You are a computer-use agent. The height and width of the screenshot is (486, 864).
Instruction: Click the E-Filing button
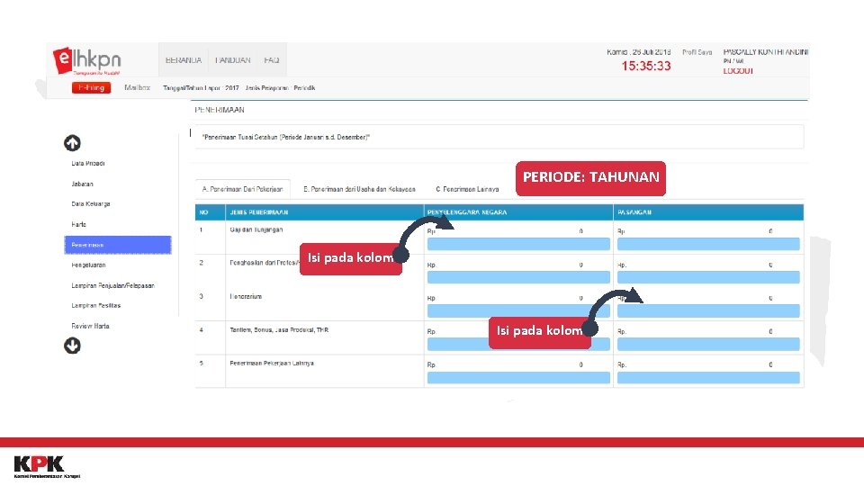91,87
